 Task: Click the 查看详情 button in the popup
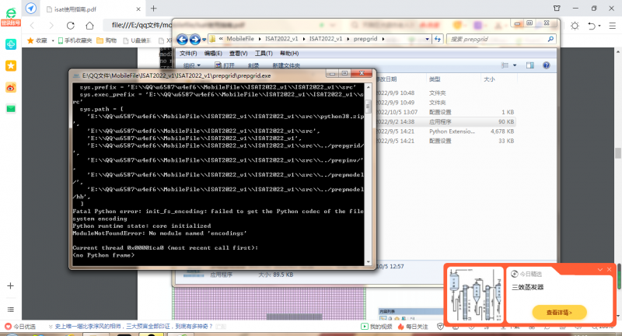(x=558, y=312)
